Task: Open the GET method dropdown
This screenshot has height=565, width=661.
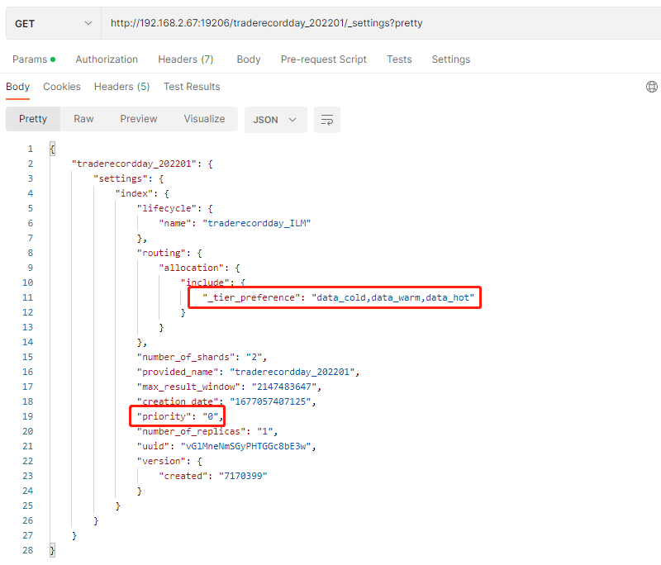Action: coord(54,24)
